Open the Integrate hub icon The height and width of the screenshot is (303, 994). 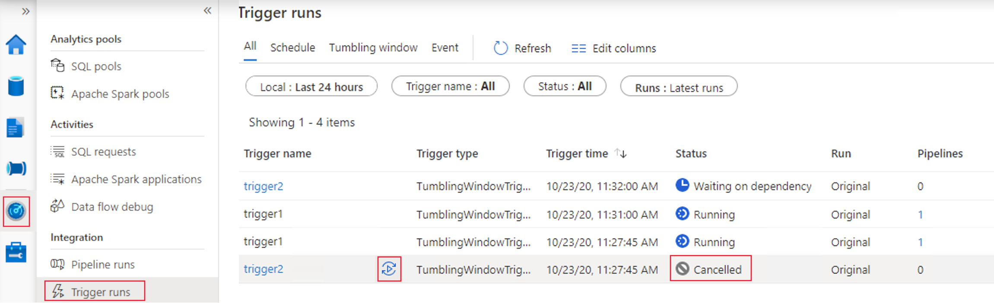(16, 169)
